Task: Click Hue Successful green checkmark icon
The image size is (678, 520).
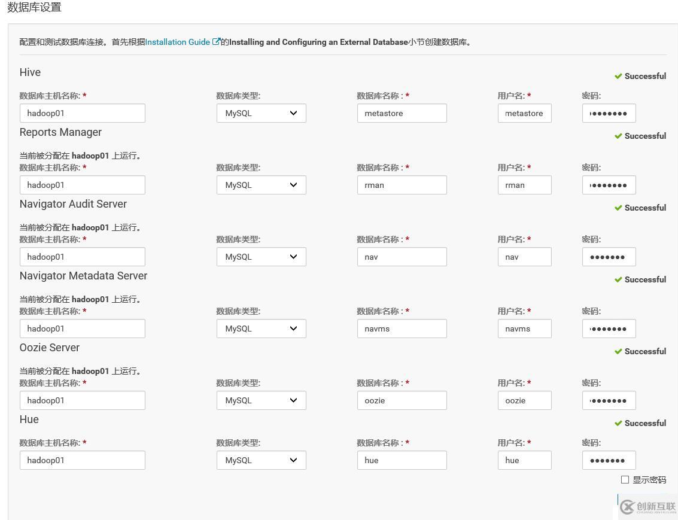Action: [618, 422]
